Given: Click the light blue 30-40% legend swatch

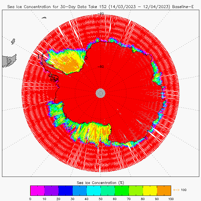Looking at the screenshot, I should point(79,190).
